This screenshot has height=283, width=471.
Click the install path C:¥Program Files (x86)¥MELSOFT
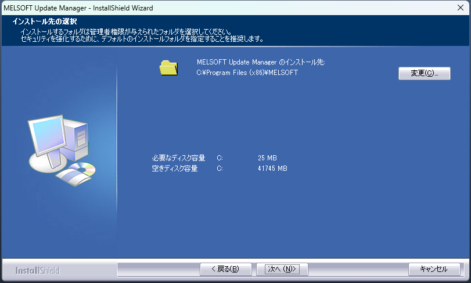point(247,73)
